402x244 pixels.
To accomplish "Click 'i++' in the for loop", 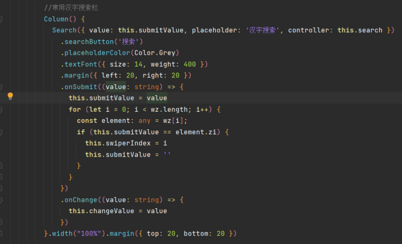I will point(202,109).
